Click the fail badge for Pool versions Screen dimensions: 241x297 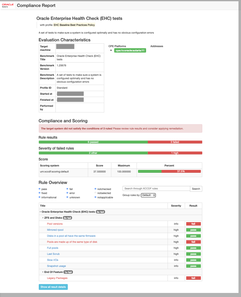point(193,224)
